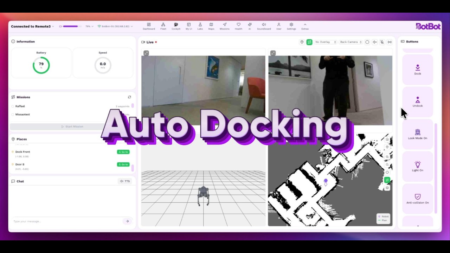Click the Missions list scrollbar
This screenshot has width=450, height=253.
[133, 106]
